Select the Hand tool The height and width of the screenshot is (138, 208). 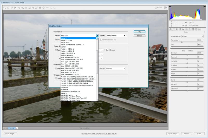pyautogui.click(x=8, y=8)
